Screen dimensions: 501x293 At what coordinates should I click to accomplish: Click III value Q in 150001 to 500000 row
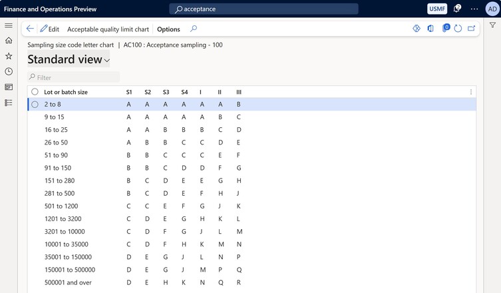click(x=239, y=270)
